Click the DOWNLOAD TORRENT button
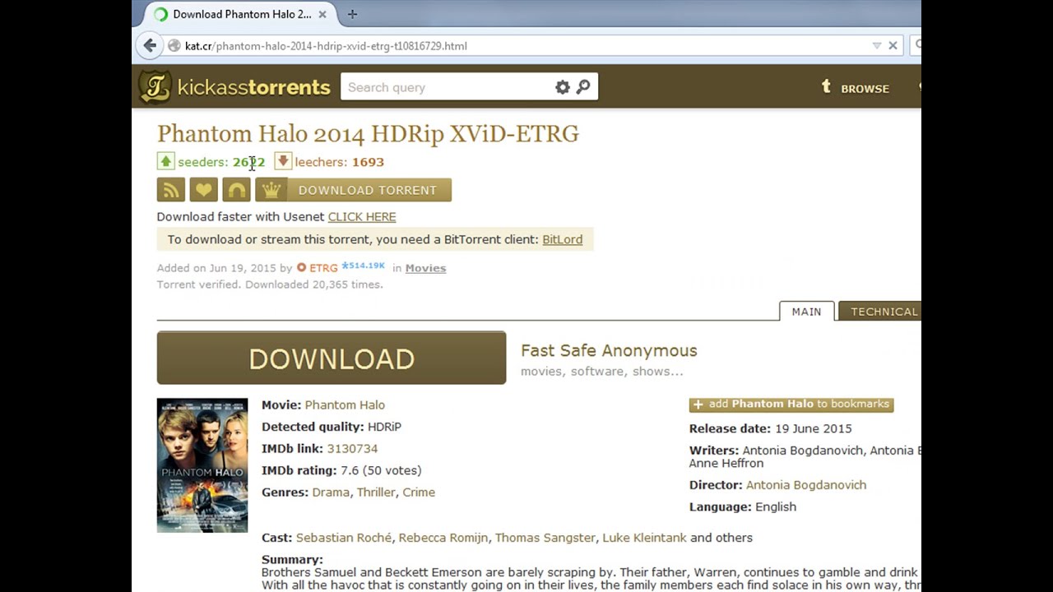The image size is (1053, 592). click(368, 190)
